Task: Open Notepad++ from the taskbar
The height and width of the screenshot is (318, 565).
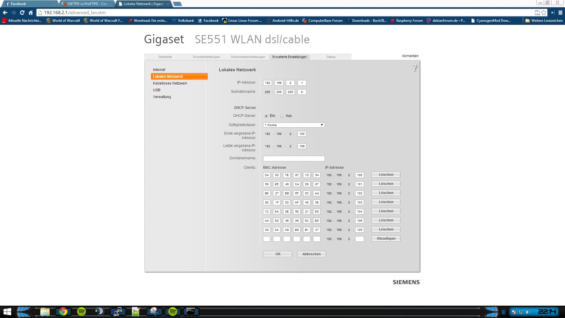Action: [136, 312]
